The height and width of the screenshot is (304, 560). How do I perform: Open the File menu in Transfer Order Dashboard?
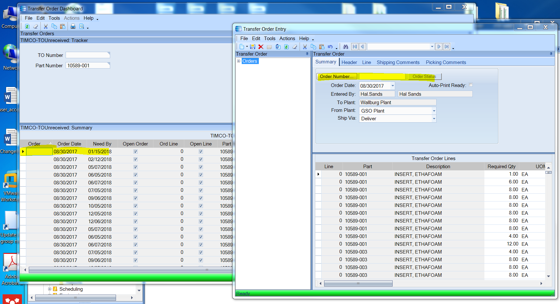click(x=28, y=18)
